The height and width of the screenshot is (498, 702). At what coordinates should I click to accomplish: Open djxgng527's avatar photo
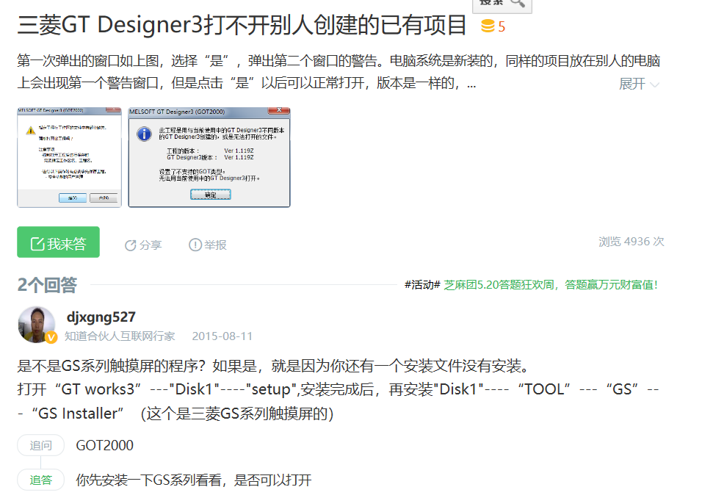pyautogui.click(x=36, y=324)
